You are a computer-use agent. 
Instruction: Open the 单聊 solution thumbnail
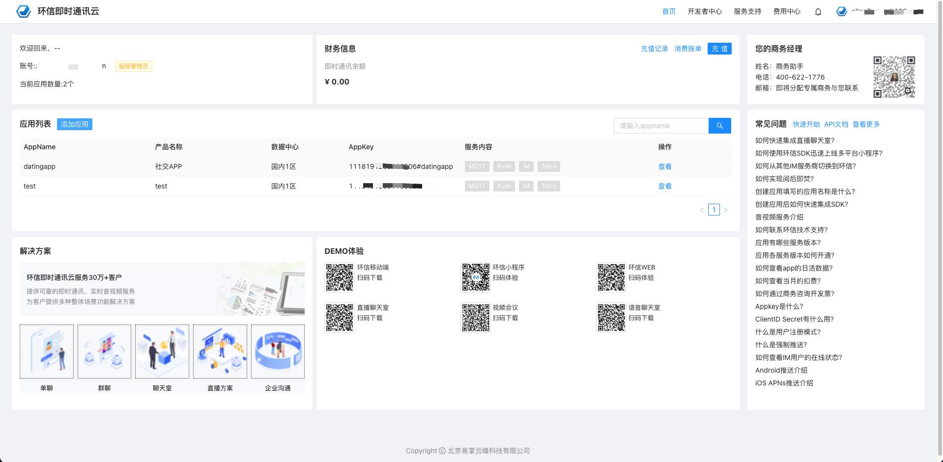[x=47, y=352]
